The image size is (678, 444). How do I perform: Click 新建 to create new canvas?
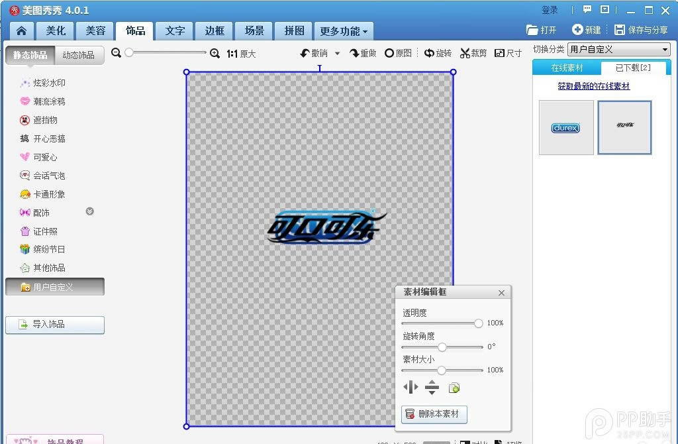[x=587, y=30]
